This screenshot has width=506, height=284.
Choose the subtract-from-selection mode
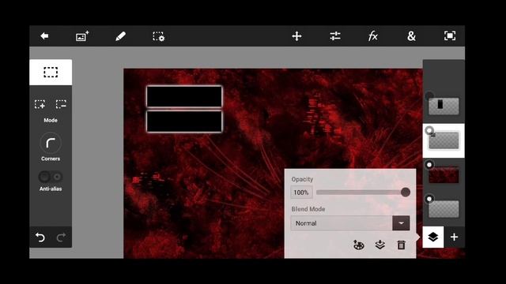pos(61,104)
